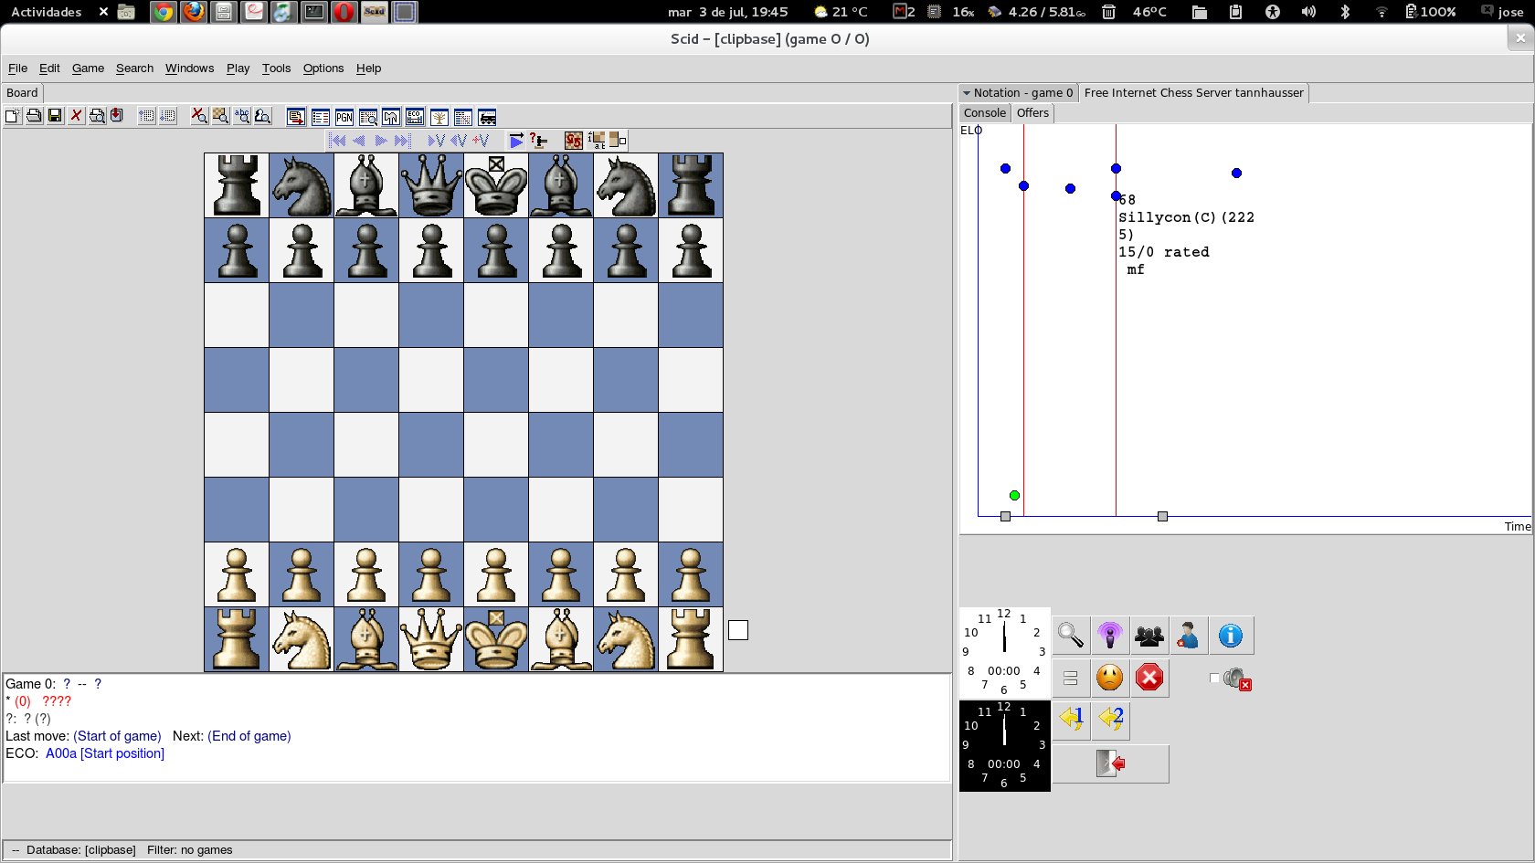This screenshot has width=1535, height=863.
Task: Switch to the Offers tab
Action: coord(1032,113)
